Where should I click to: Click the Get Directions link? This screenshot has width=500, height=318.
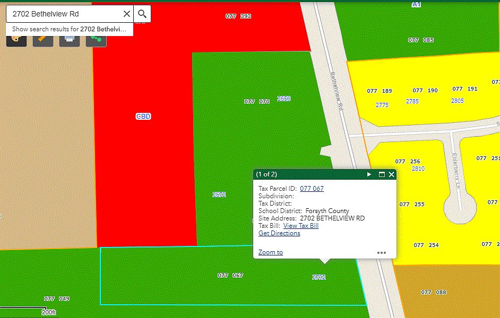pyautogui.click(x=279, y=233)
